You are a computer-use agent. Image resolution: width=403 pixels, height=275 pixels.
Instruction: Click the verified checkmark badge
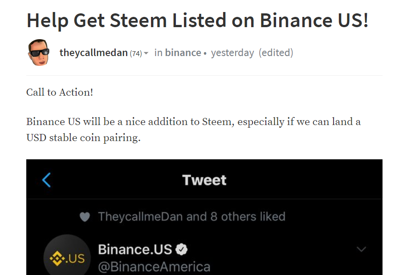181,250
